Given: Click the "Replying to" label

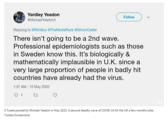Looking at the screenshot, I should (x=22, y=30).
